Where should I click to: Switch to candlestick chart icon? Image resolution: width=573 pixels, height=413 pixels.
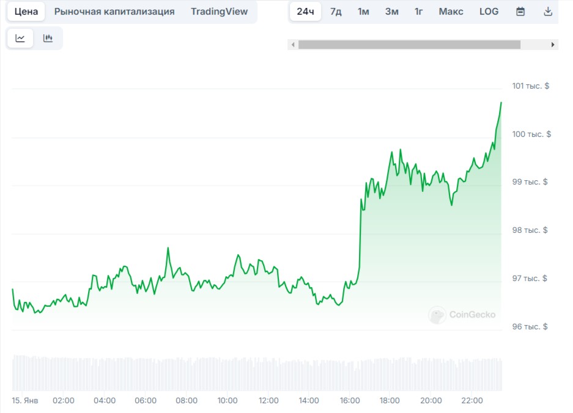click(x=48, y=38)
